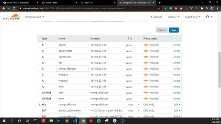221x124 pixels.
Task: Delete the www CNAME record
Action: tap(176, 99)
